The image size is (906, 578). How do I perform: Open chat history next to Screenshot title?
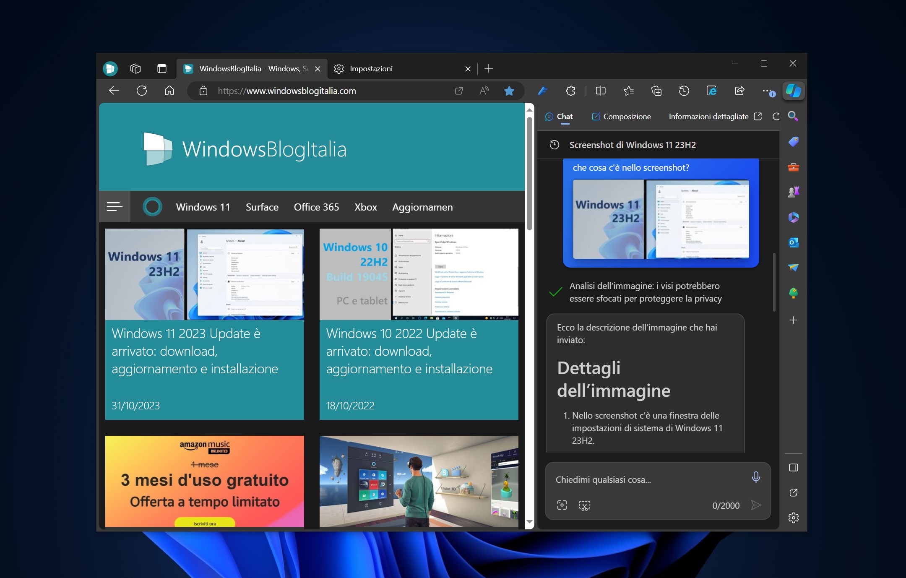(x=555, y=145)
